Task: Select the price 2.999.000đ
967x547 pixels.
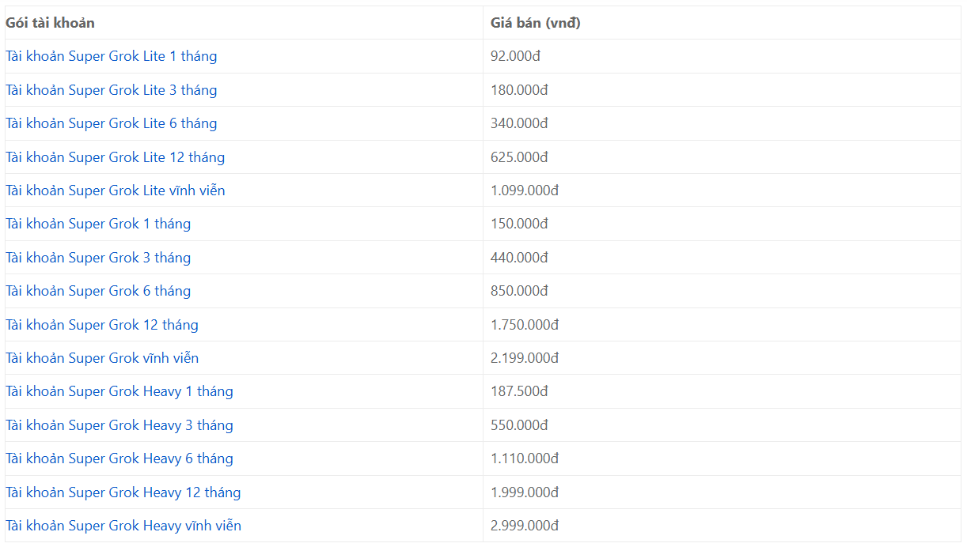Action: [x=525, y=526]
